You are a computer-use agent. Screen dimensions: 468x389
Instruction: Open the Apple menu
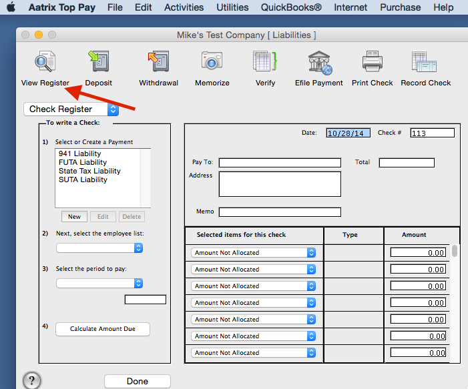(11, 7)
